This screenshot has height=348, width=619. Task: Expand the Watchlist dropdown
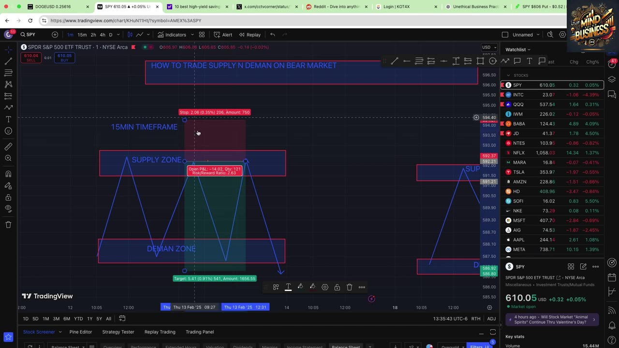tap(518, 49)
